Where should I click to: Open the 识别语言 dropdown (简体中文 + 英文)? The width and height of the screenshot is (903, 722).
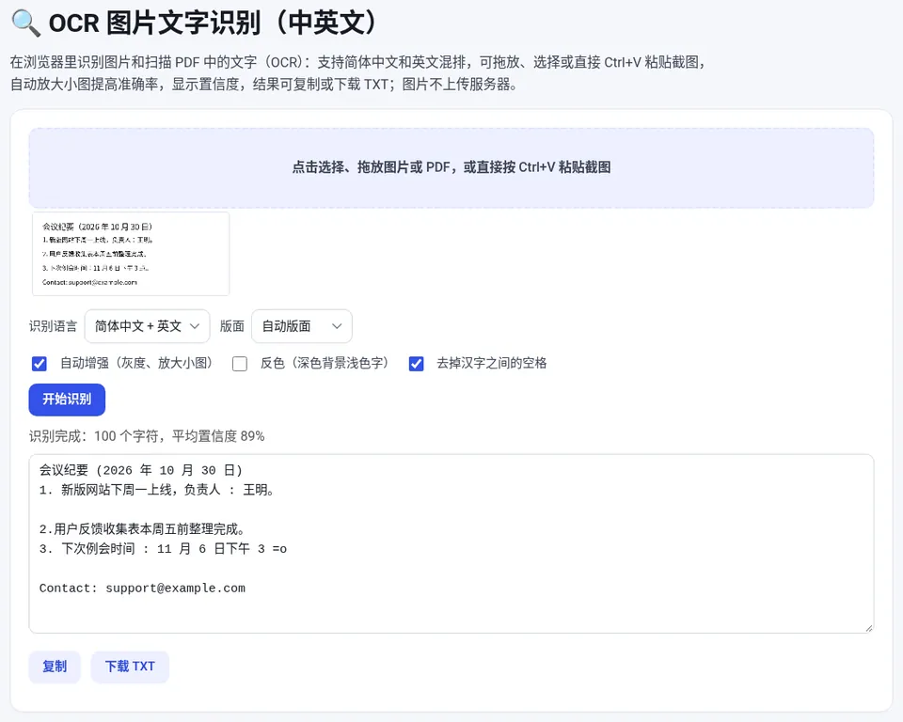pyautogui.click(x=147, y=326)
